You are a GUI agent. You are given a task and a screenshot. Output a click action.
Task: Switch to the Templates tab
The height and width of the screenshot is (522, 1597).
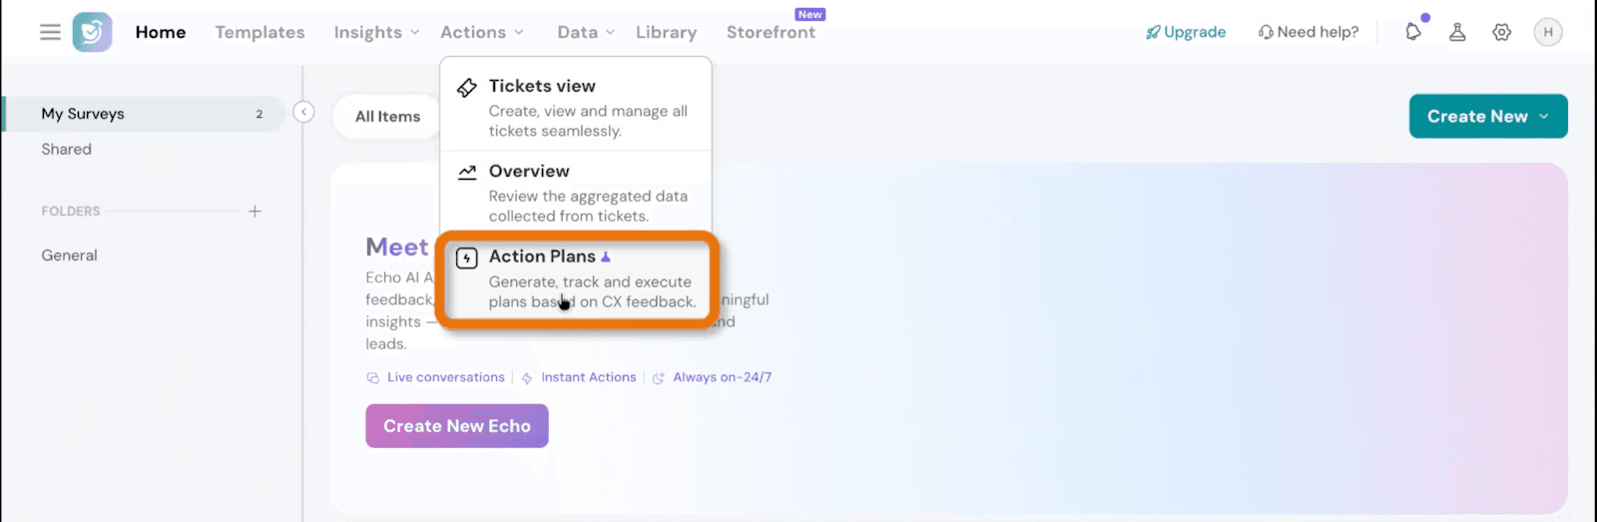[x=260, y=32]
